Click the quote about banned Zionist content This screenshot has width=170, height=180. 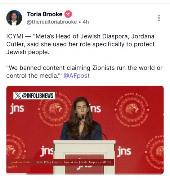[84, 72]
